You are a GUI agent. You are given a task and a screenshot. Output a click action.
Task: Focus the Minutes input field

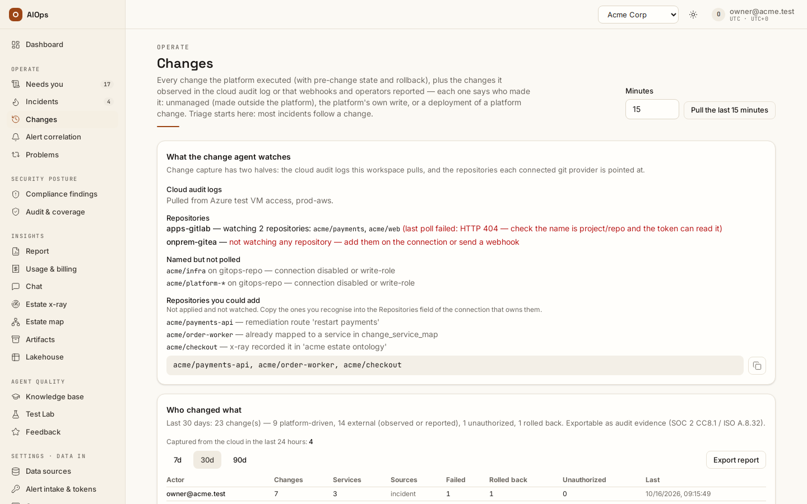[652, 109]
